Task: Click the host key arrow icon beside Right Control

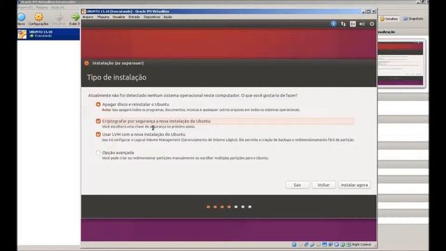Action: pyautogui.click(x=348, y=245)
